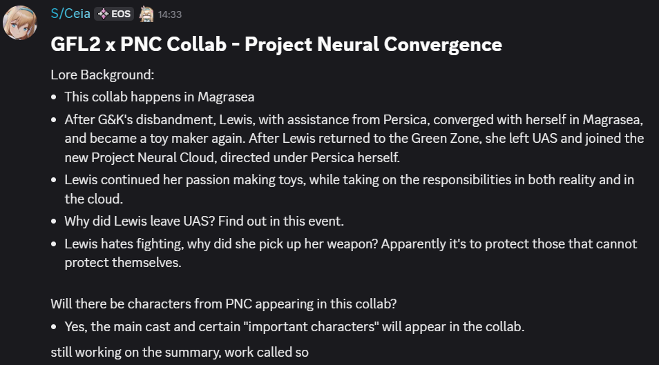
Task: Click "the cloud." text line
Action: coord(93,199)
